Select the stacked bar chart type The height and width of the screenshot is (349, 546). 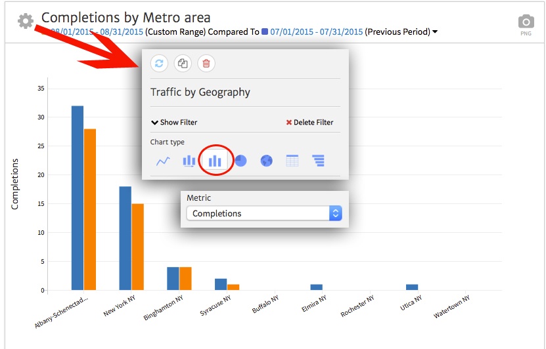(x=189, y=161)
